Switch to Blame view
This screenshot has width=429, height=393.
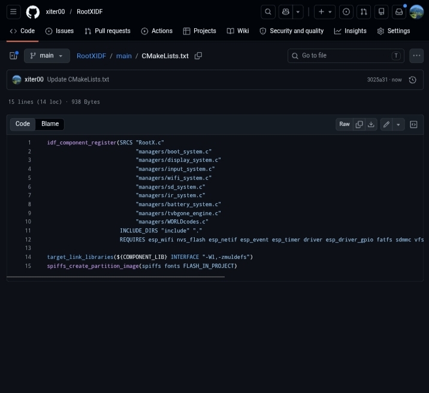pos(50,124)
